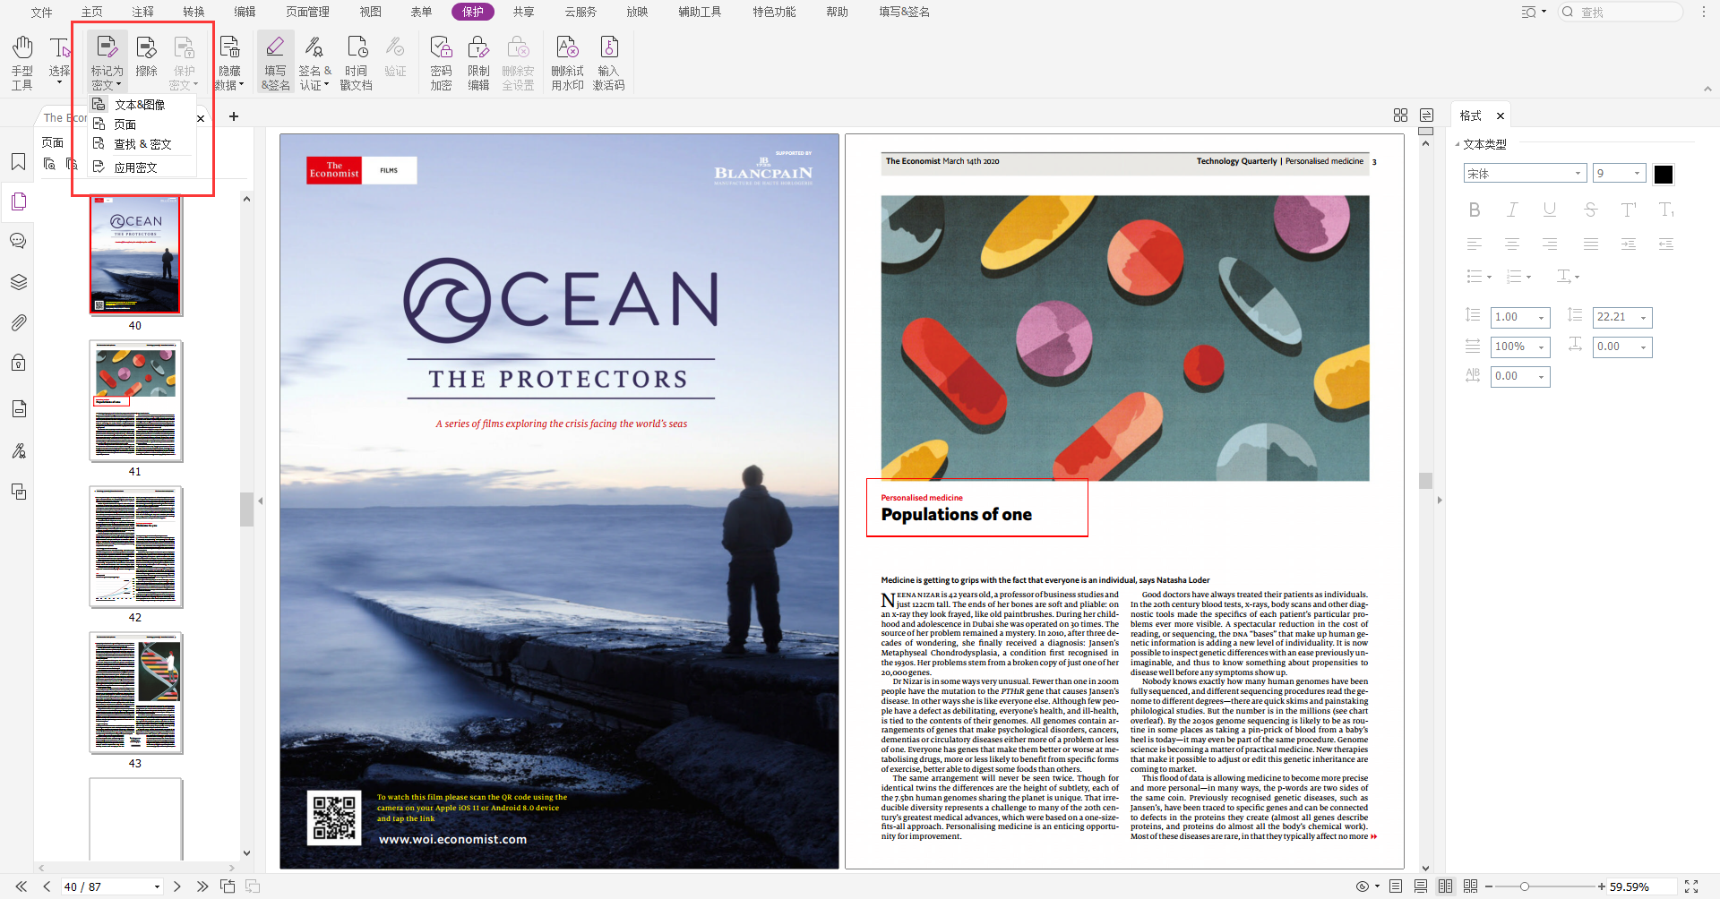Screen dimensions: 1720x899
Task: Open the font size 9 dropdown
Action: (x=1637, y=174)
